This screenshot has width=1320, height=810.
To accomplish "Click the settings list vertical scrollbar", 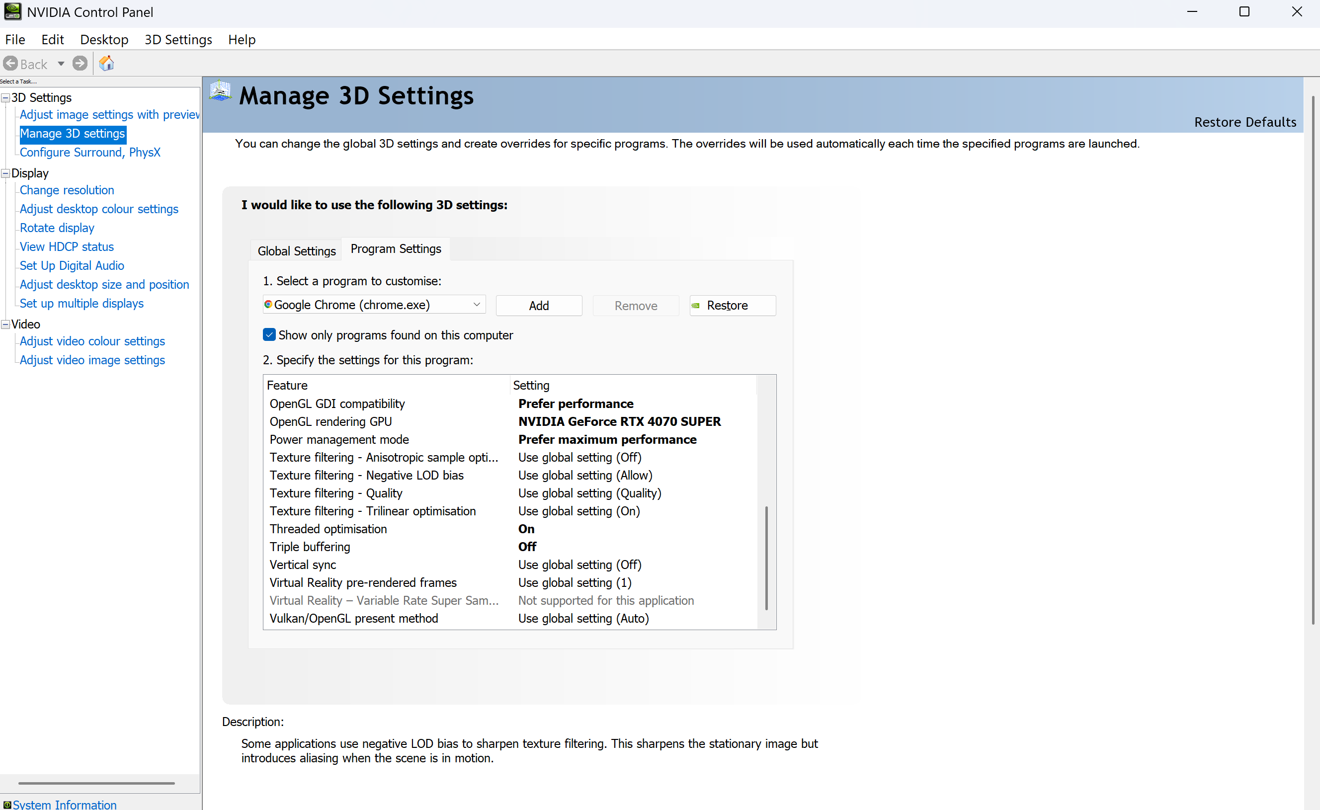I will pyautogui.click(x=767, y=558).
